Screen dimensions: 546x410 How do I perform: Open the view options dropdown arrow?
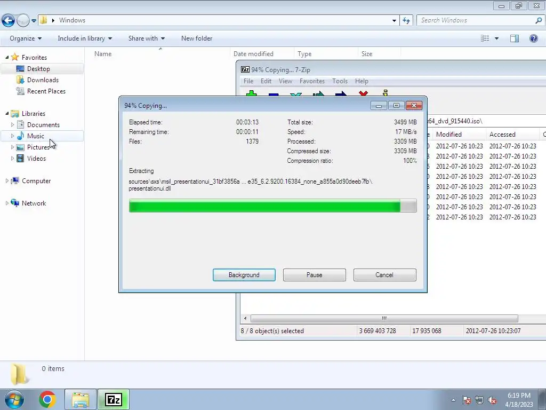[x=496, y=38]
